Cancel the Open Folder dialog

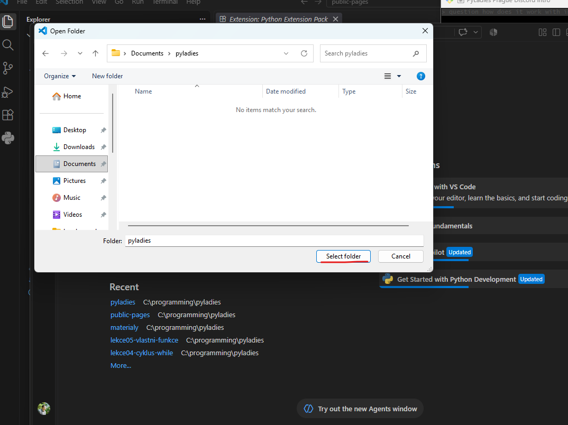point(401,256)
